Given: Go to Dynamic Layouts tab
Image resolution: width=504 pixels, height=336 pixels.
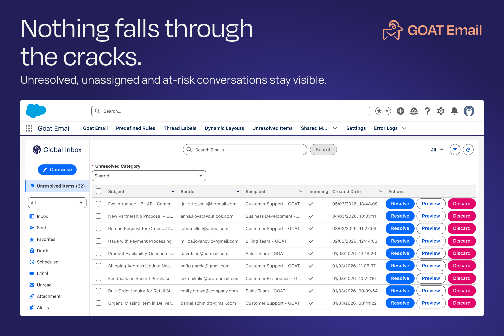Looking at the screenshot, I should 224,128.
